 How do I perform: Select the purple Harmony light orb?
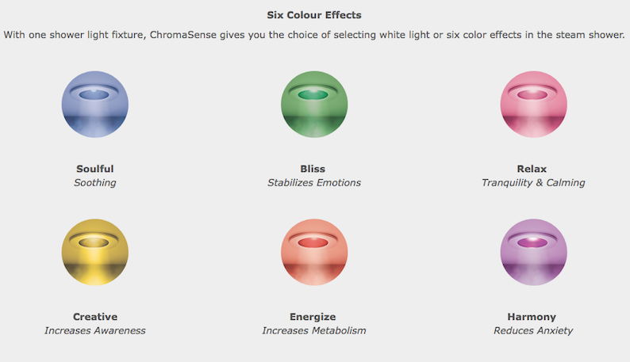[x=533, y=252]
